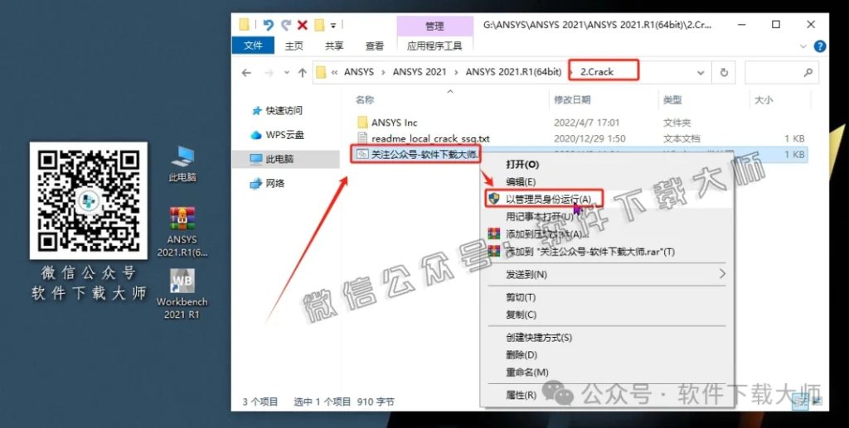Open the quick access toolbar customize arrow
Screen dimensions: 849x428
[333, 26]
